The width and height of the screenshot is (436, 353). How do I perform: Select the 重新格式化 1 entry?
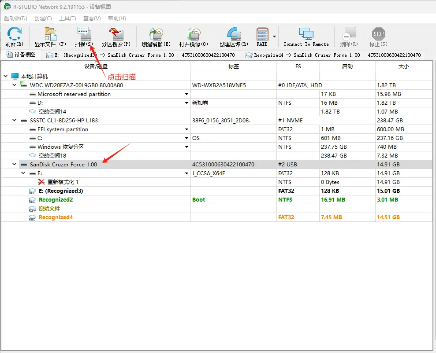pyautogui.click(x=63, y=182)
